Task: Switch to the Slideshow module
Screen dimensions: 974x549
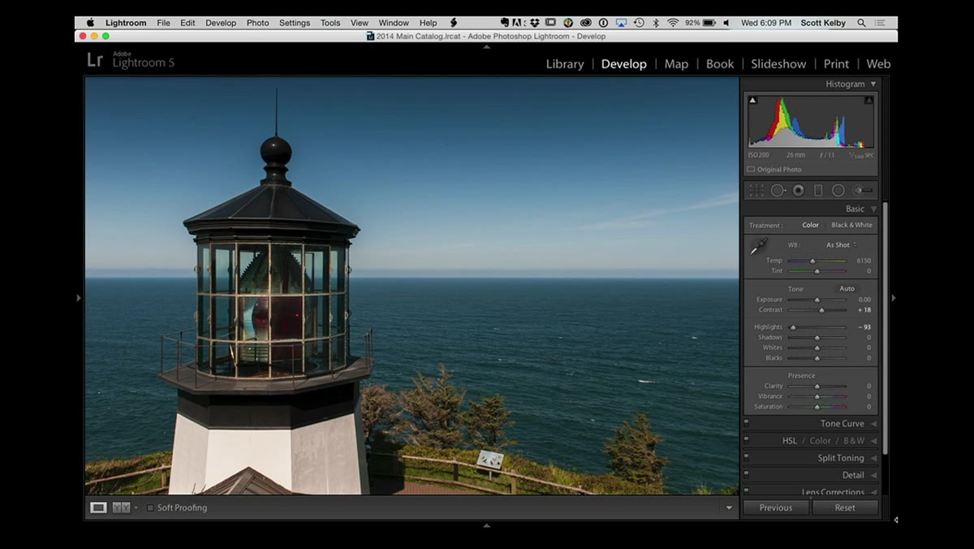Action: click(778, 64)
